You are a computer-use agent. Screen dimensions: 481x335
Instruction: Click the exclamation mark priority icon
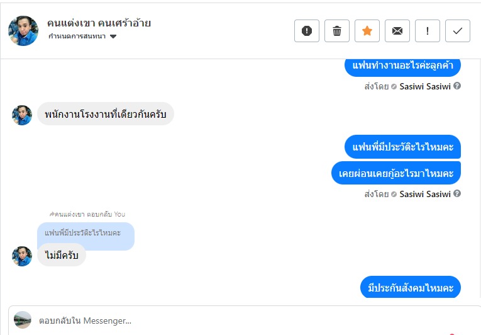pos(428,31)
